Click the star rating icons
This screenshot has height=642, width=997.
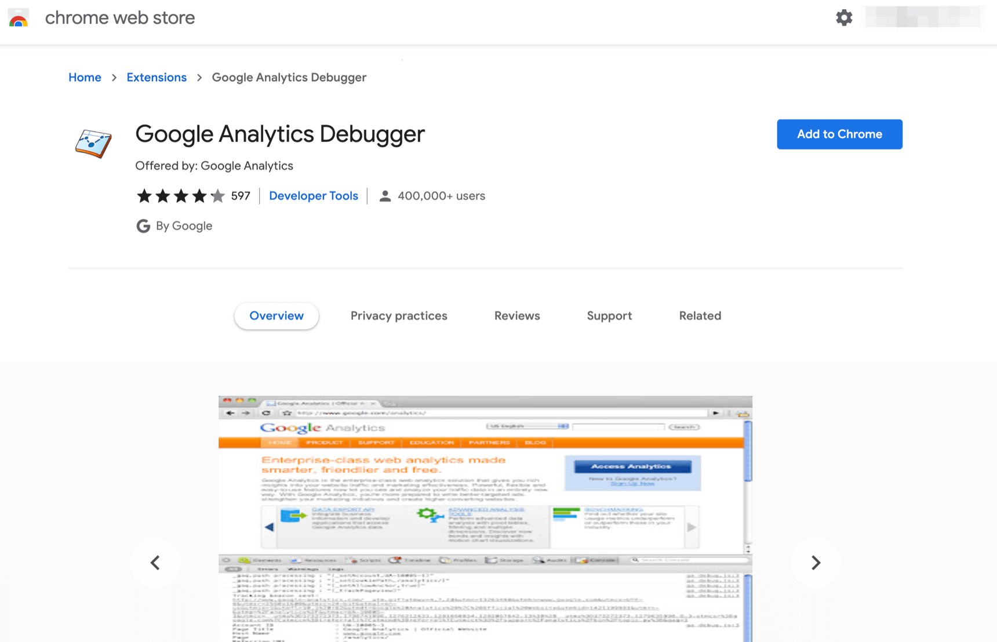pyautogui.click(x=181, y=196)
